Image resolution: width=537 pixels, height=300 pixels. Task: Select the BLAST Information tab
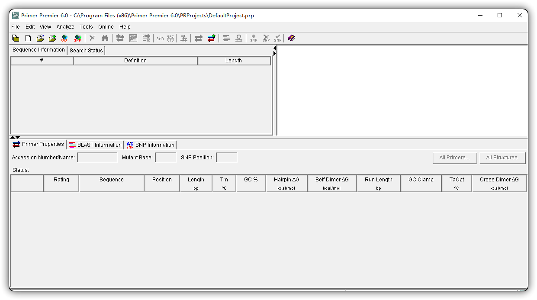point(95,145)
